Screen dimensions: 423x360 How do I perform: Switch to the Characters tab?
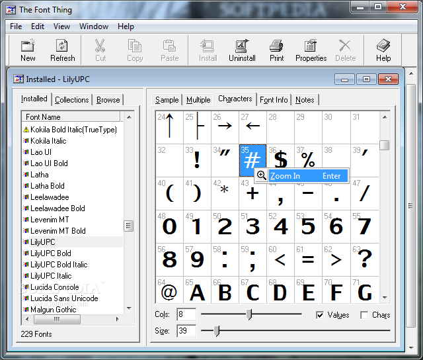(x=235, y=99)
